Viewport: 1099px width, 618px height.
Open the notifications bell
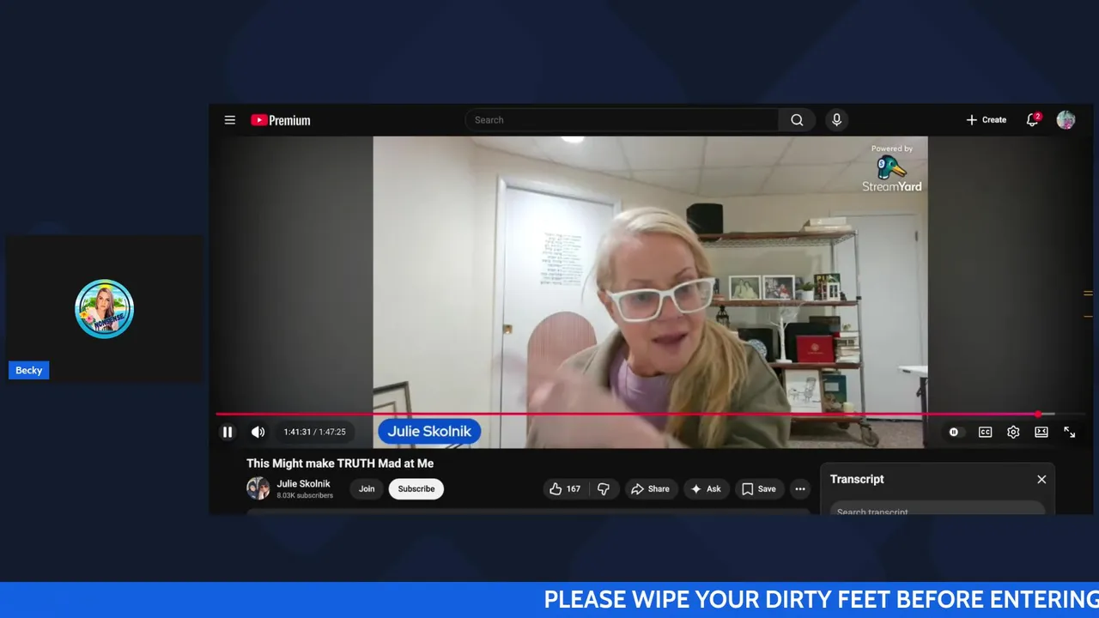click(1033, 120)
